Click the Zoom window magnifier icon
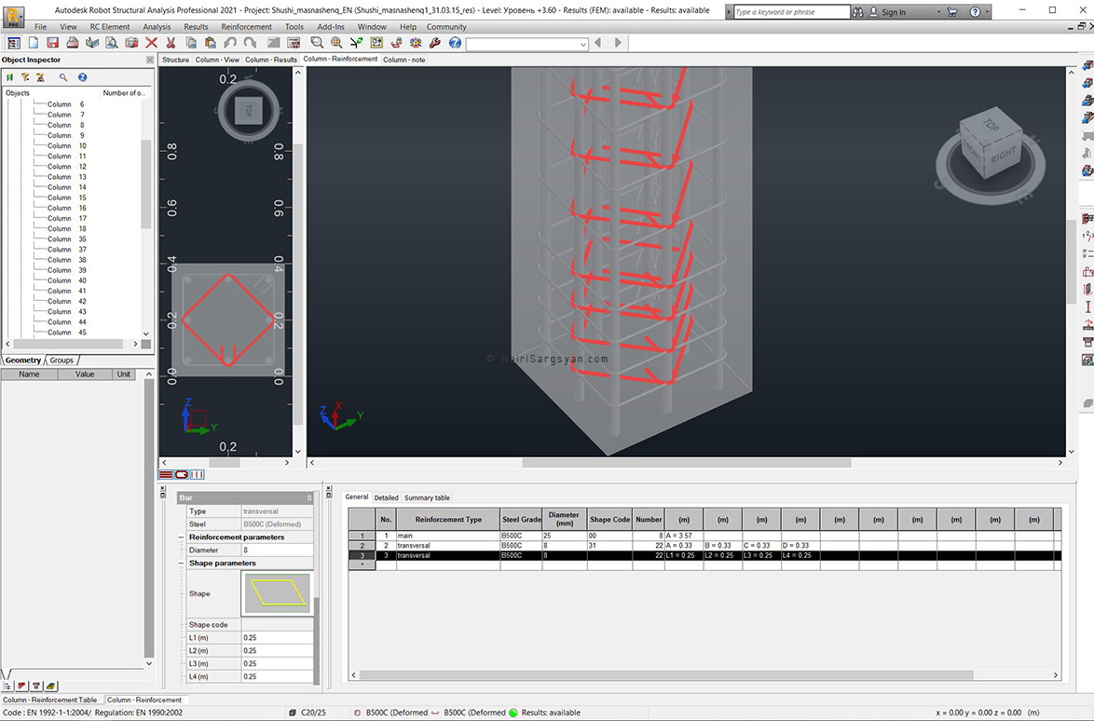Image resolution: width=1094 pixels, height=721 pixels. (x=317, y=43)
